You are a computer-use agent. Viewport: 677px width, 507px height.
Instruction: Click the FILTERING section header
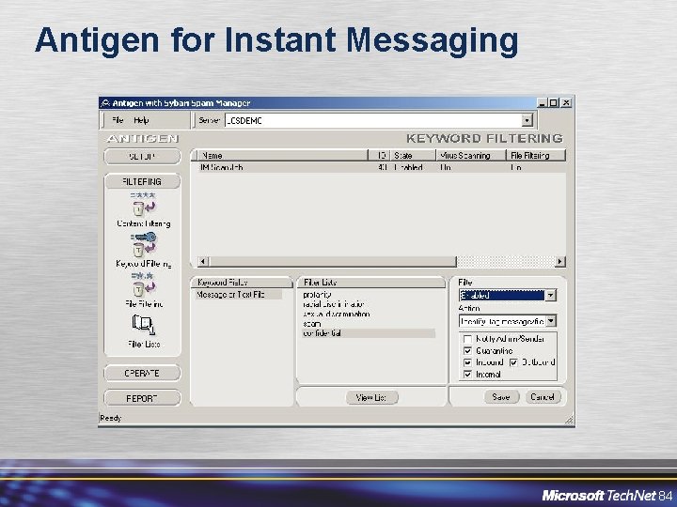[142, 181]
